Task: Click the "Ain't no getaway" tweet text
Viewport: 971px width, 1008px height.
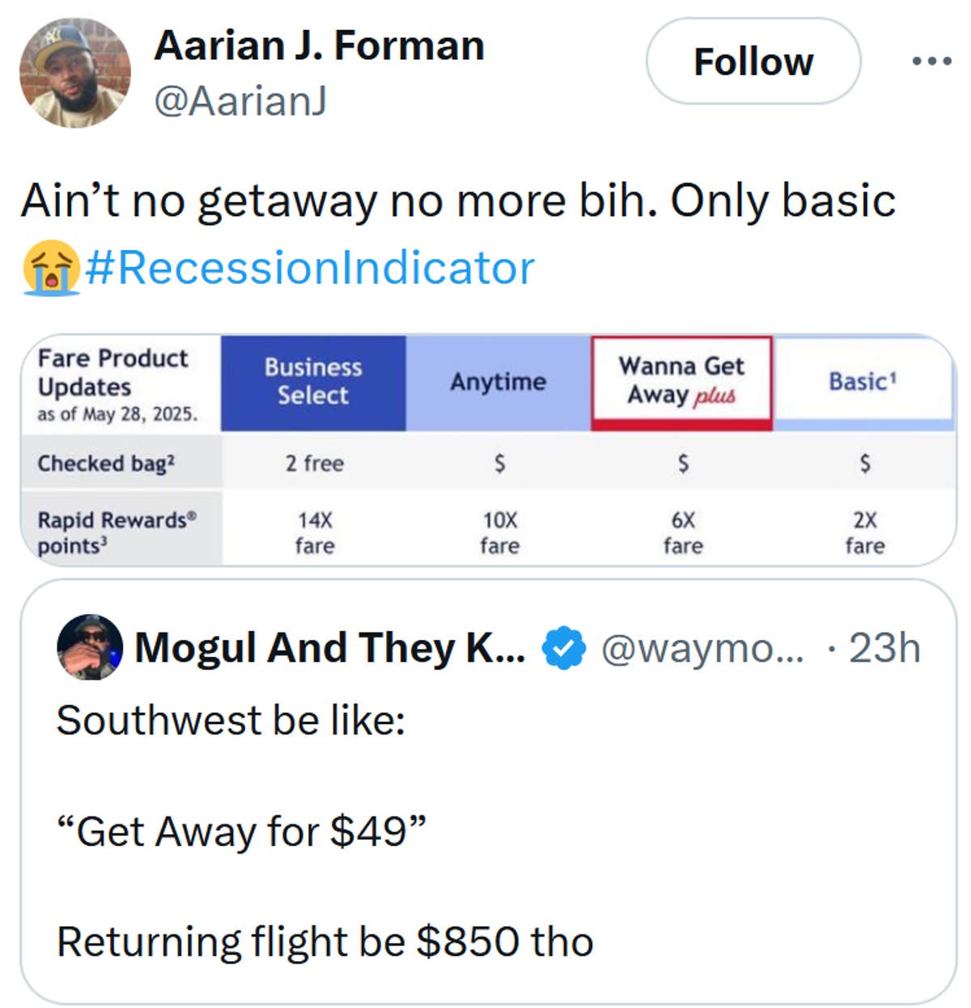Action: click(458, 201)
